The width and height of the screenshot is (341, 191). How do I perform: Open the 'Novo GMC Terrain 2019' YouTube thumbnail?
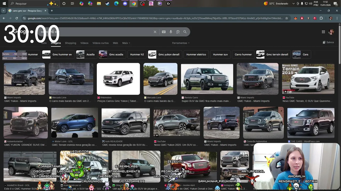tap(308, 79)
